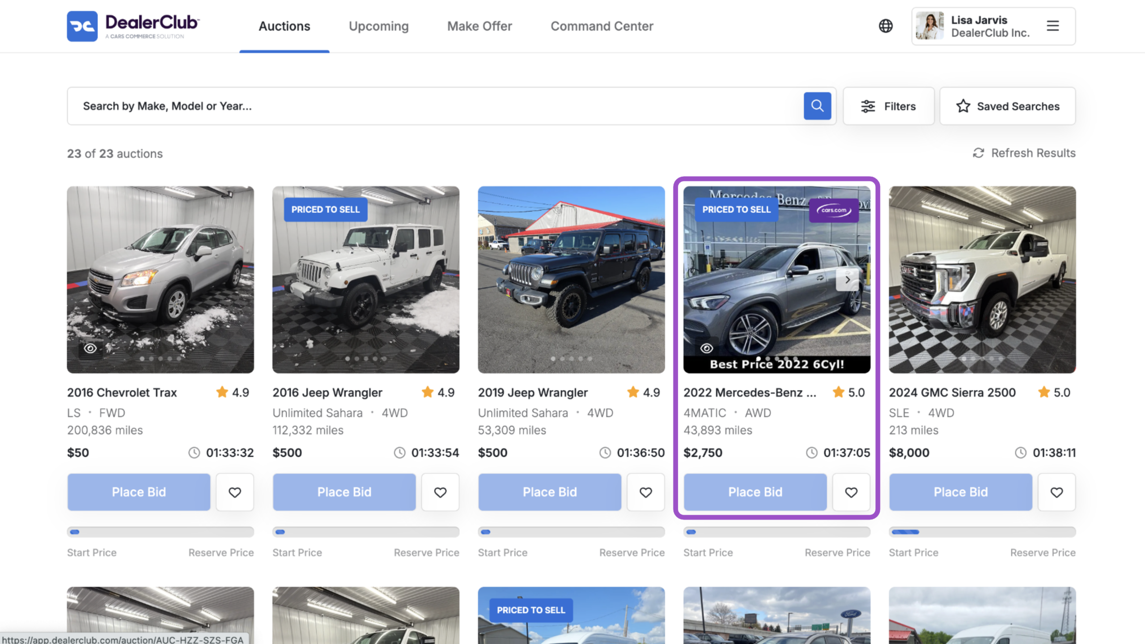Click the Refresh Results arrows icon
Viewport: 1145px width, 644px height.
pyautogui.click(x=978, y=153)
